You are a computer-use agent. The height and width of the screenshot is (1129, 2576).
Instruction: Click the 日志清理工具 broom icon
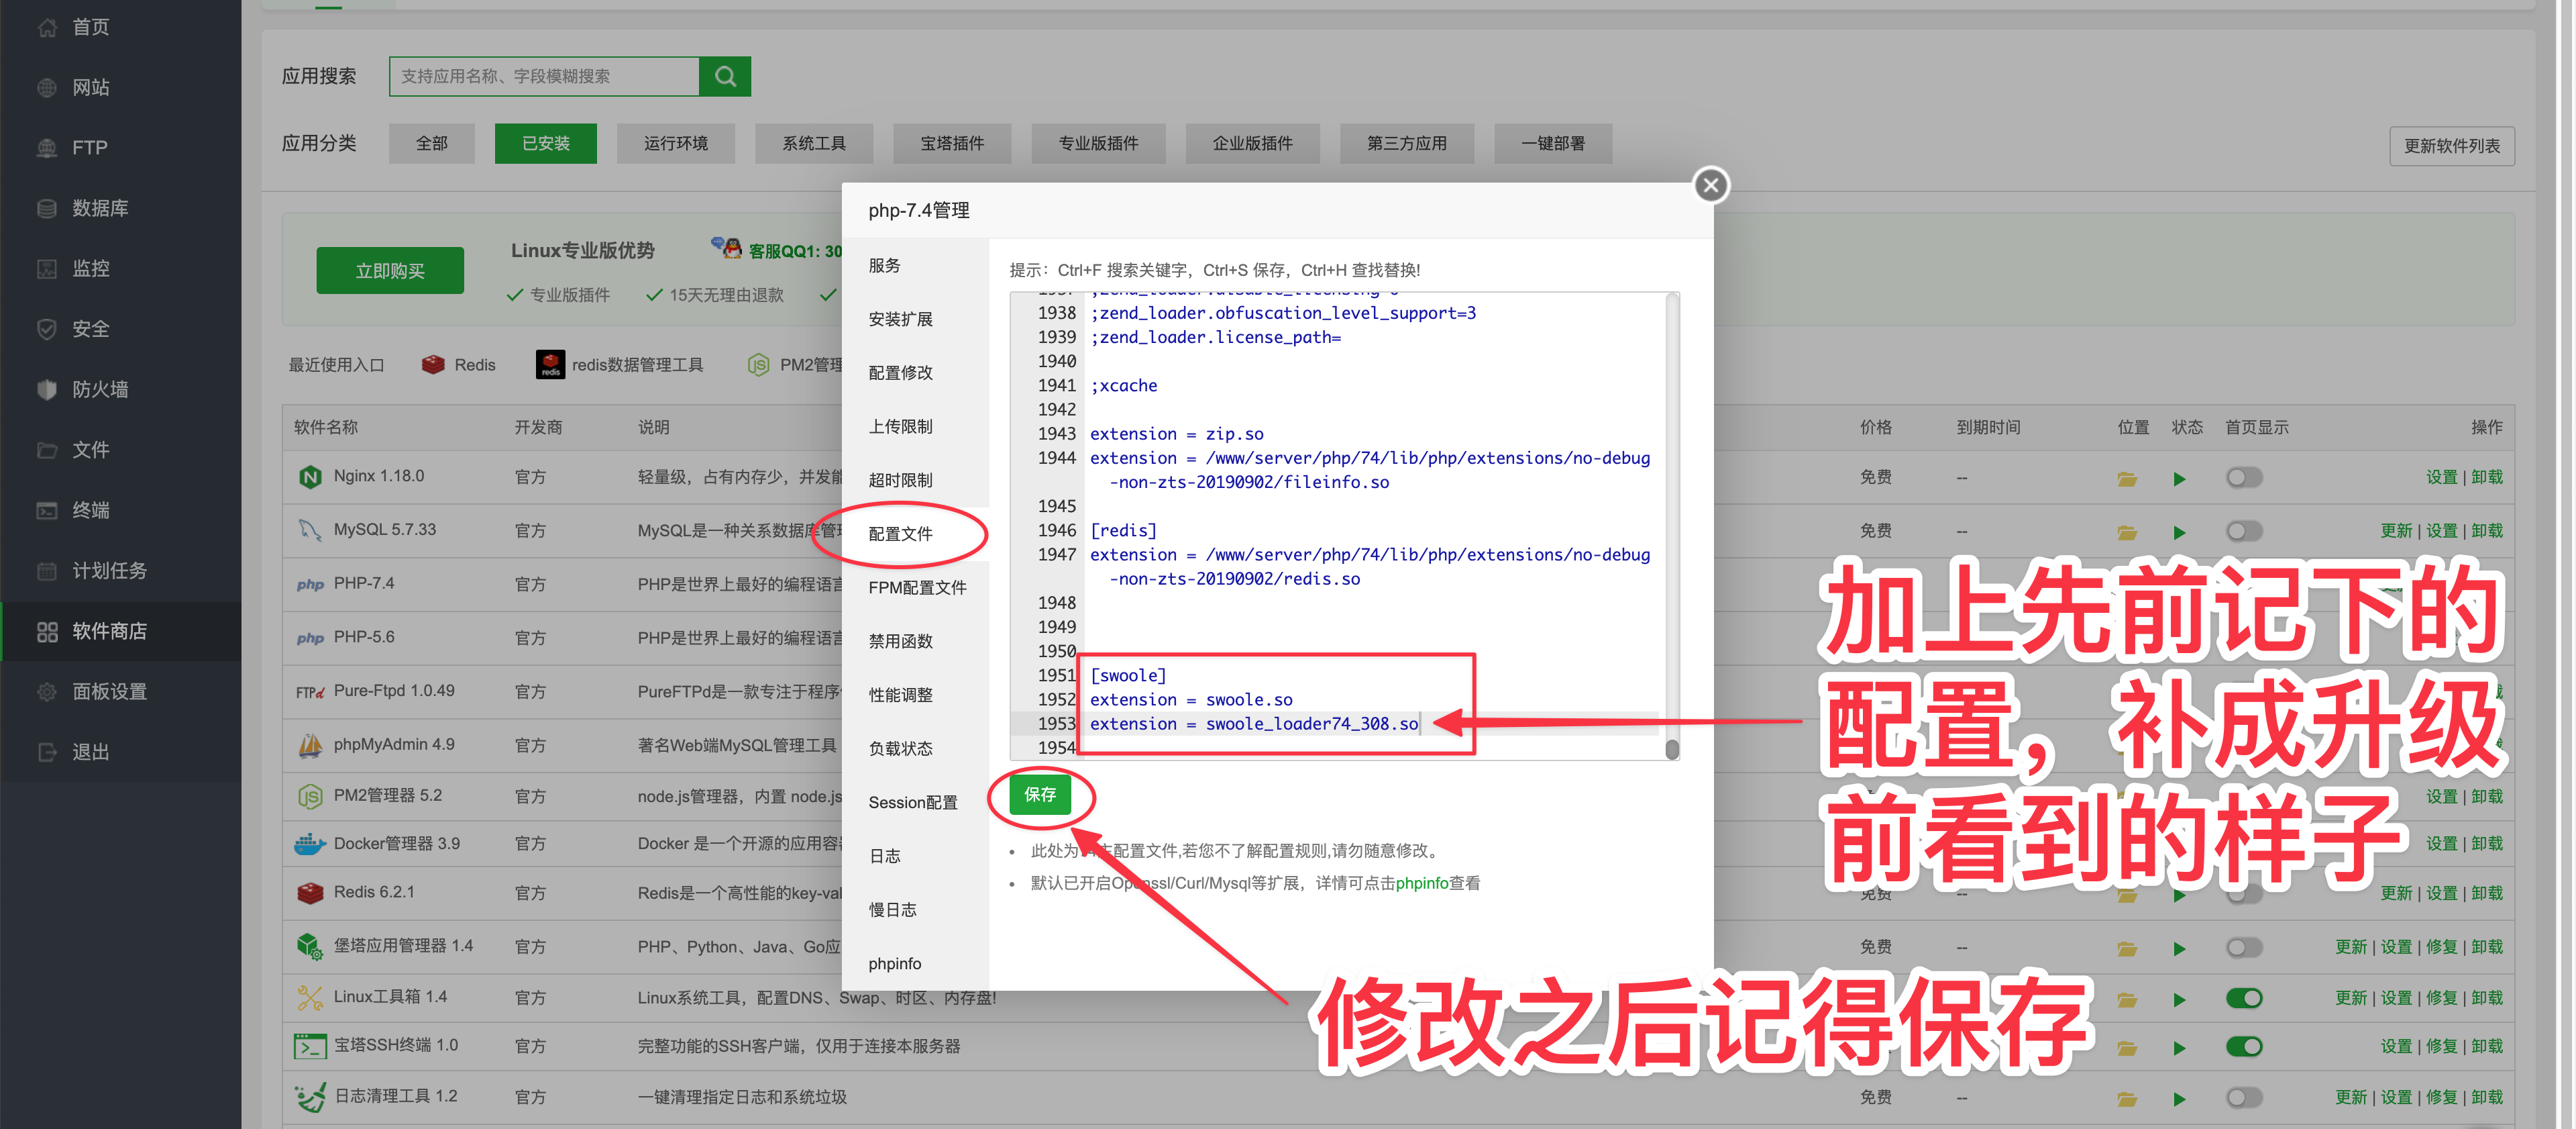310,1097
